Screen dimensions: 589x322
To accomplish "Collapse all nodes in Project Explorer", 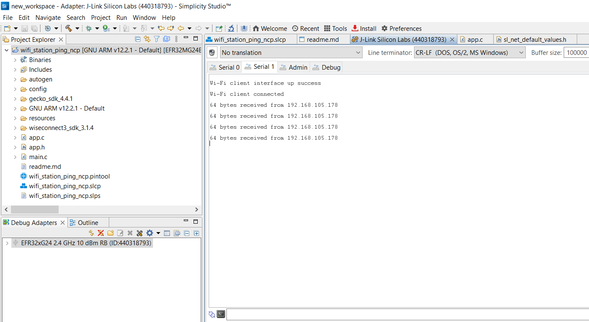I will (137, 39).
